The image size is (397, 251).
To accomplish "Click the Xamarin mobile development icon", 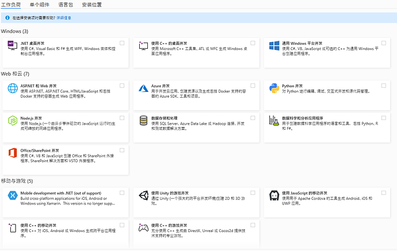I will tap(12, 196).
